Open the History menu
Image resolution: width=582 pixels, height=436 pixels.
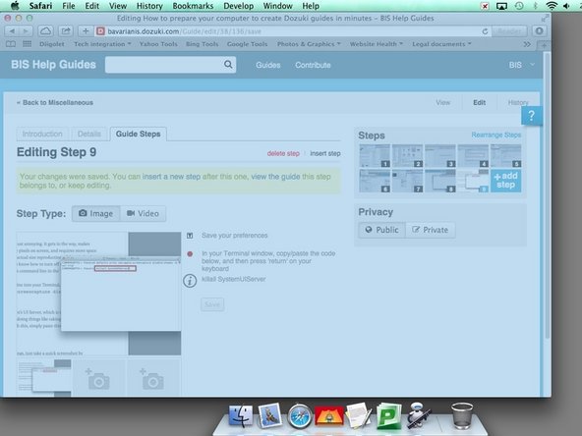149,6
